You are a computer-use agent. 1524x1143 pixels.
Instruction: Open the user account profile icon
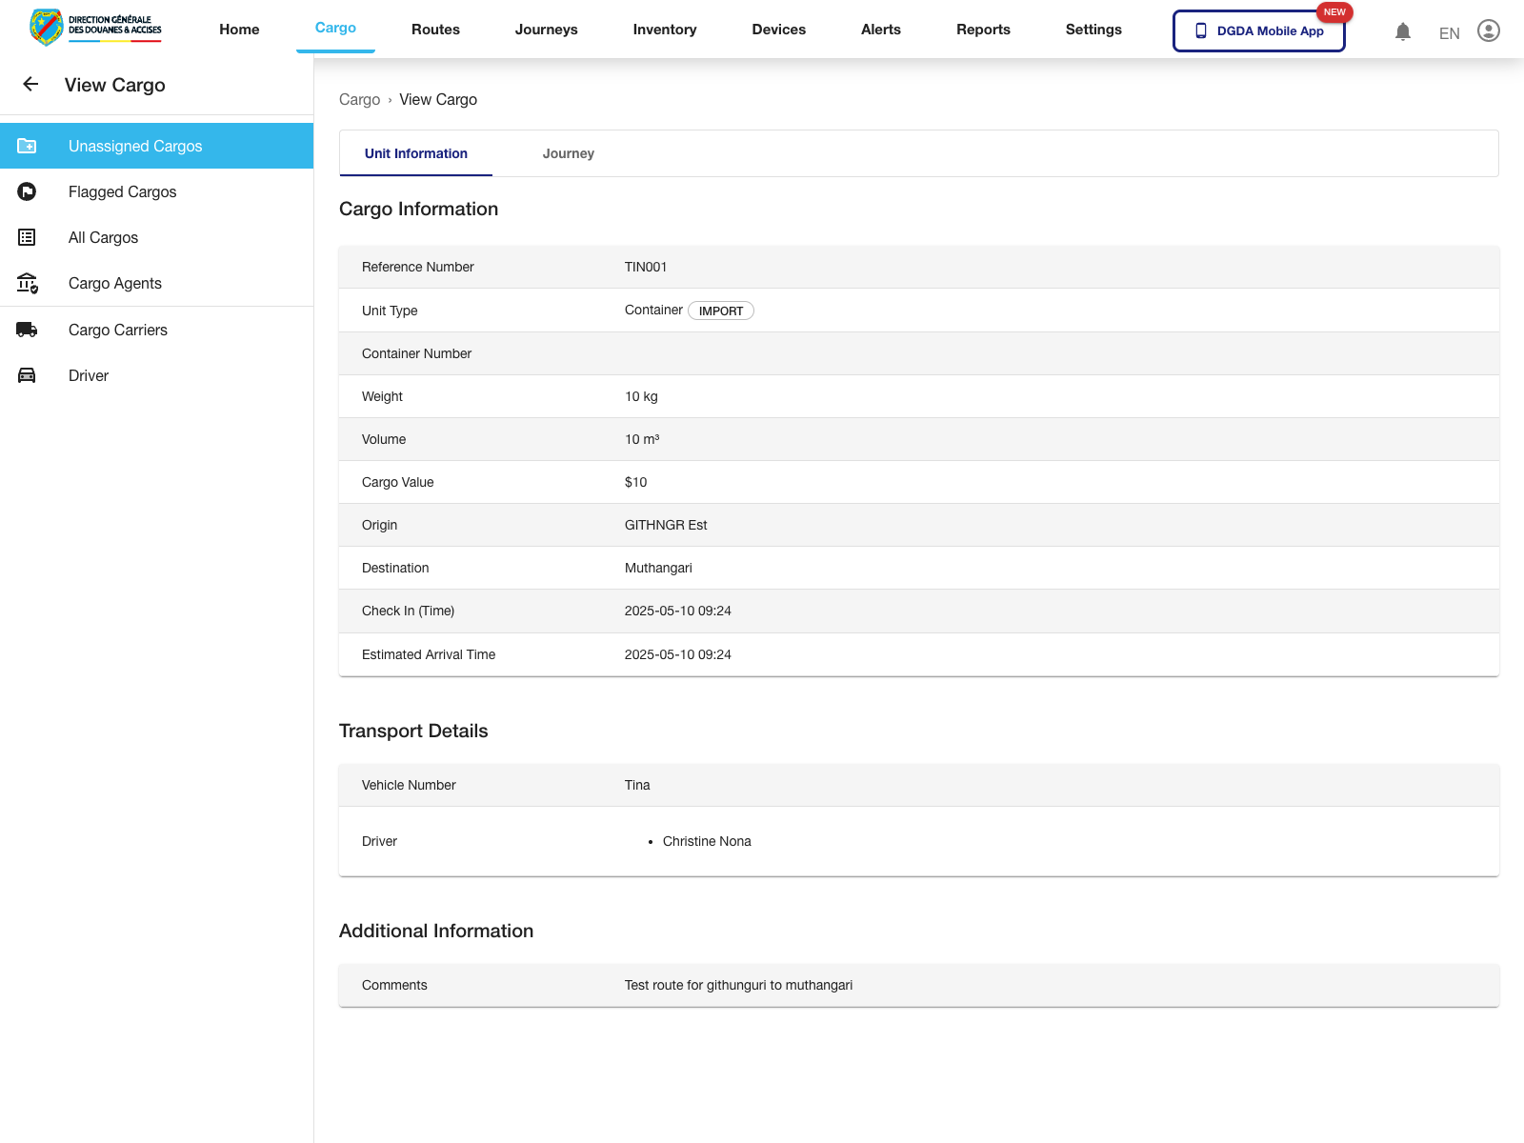[1488, 30]
